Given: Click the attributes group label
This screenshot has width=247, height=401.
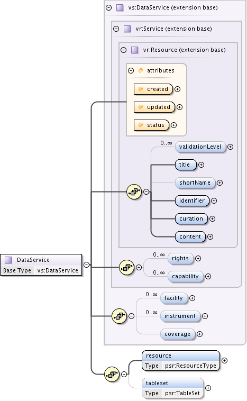Looking at the screenshot, I should (161, 70).
